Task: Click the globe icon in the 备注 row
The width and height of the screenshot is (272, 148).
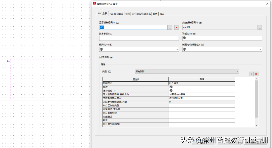Action: pyautogui.click(x=171, y=87)
